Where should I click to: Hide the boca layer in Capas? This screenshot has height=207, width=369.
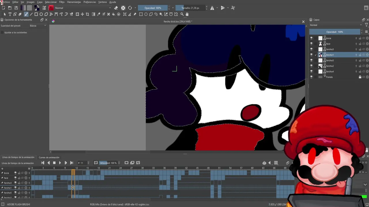311,38
